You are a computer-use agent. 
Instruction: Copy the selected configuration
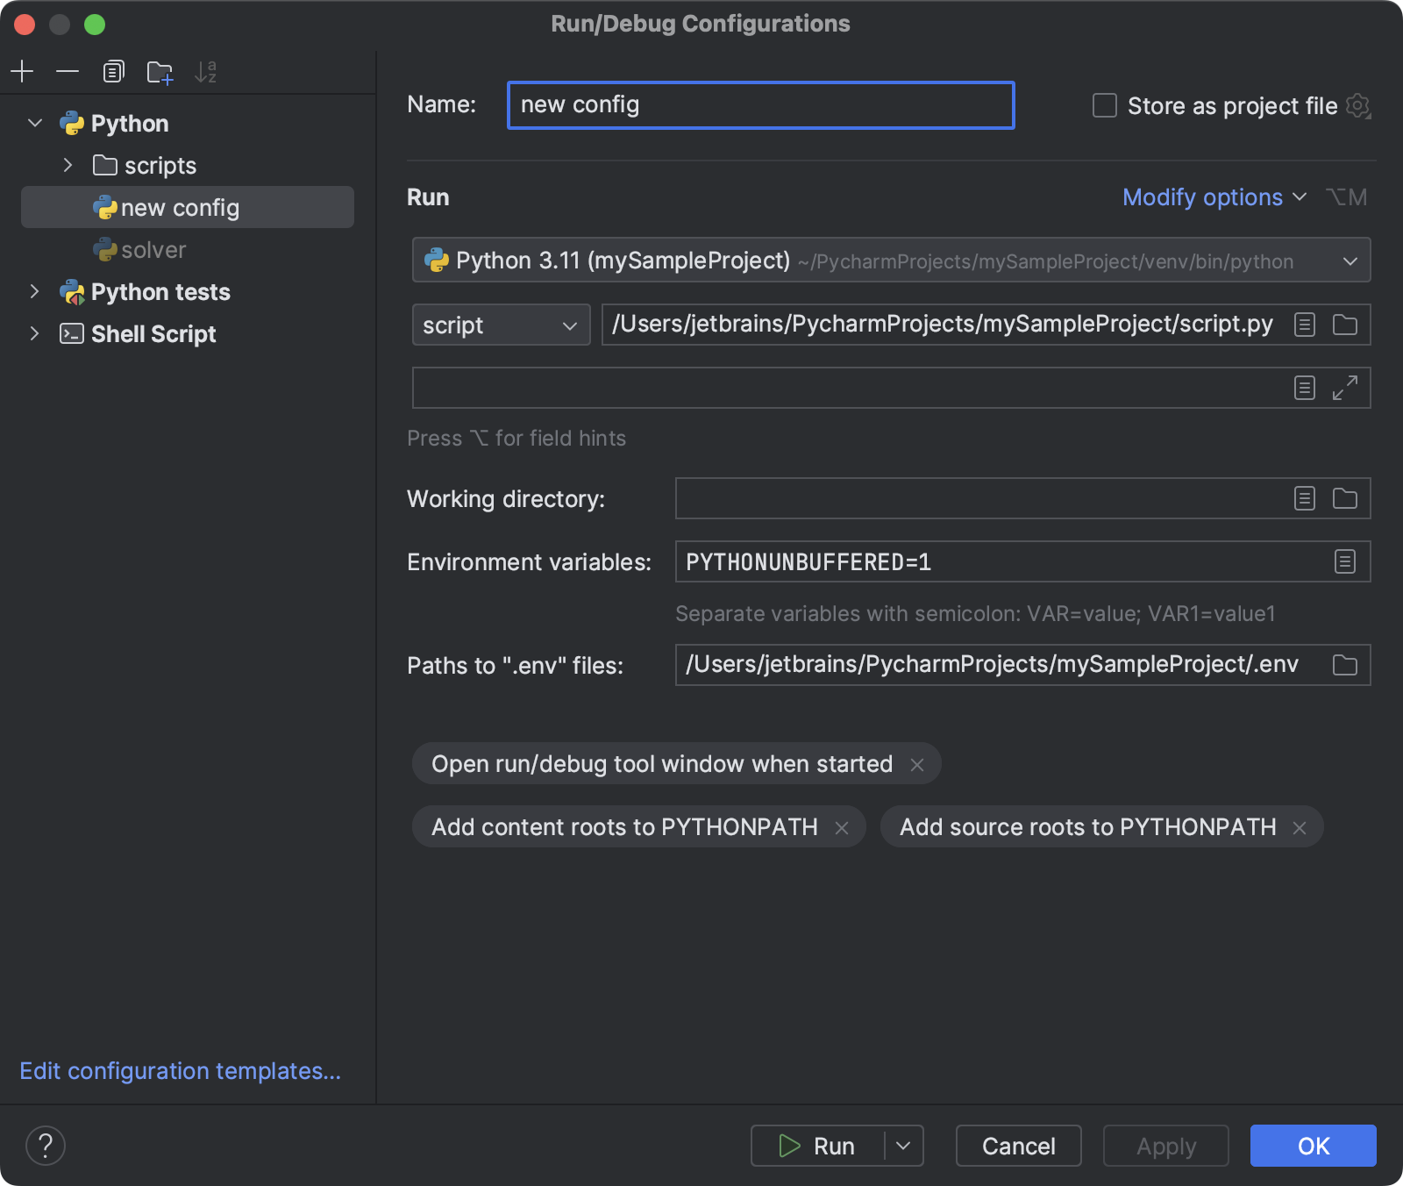coord(113,71)
